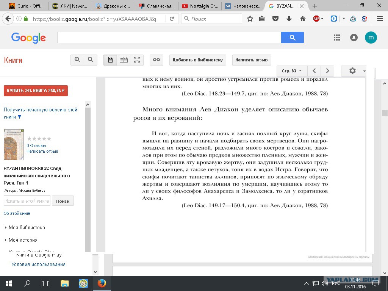Open Task View on taskbar

[x=45, y=283]
